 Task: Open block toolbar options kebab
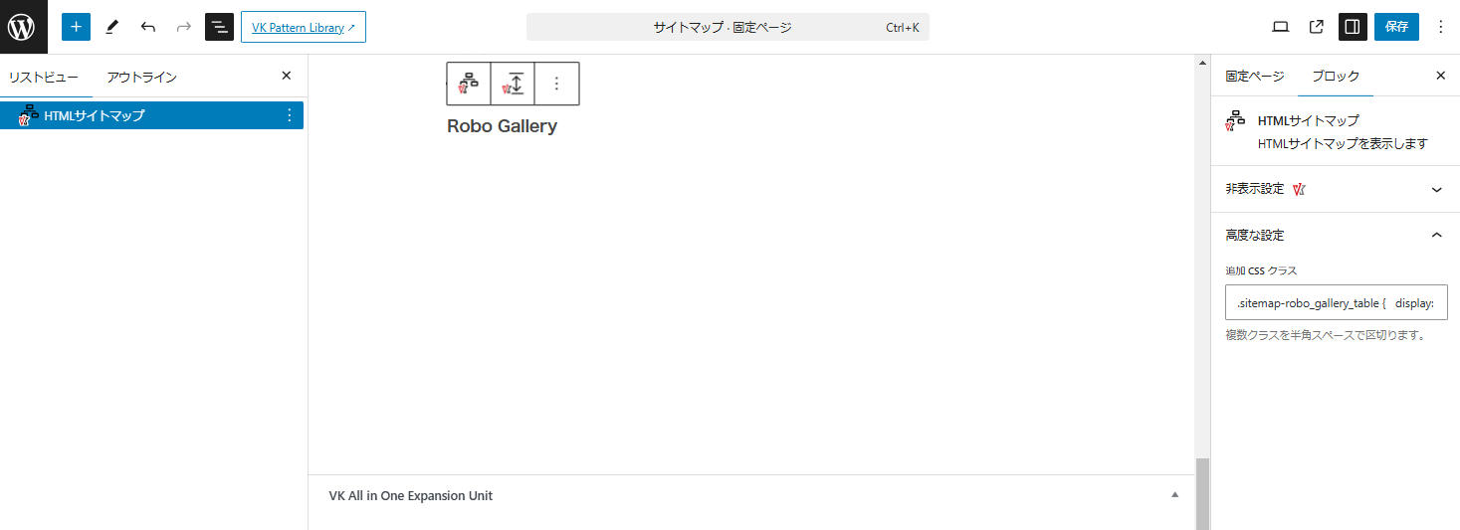(x=556, y=84)
